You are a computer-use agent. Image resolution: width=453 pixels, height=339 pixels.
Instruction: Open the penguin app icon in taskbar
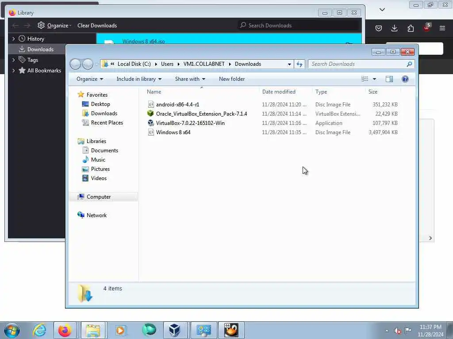click(x=231, y=330)
